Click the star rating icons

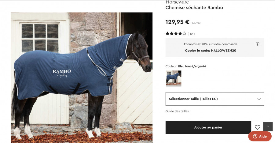(176, 34)
